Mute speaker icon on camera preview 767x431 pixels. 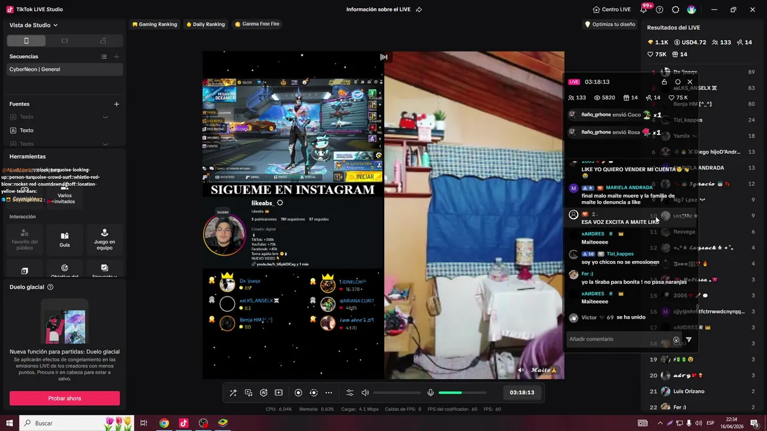coord(521,370)
